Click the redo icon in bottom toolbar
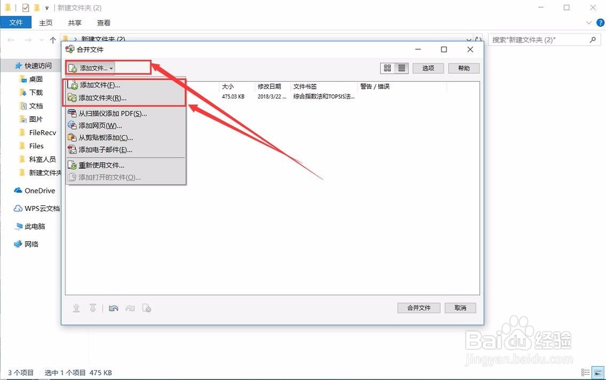Image resolution: width=606 pixels, height=380 pixels. [x=130, y=308]
